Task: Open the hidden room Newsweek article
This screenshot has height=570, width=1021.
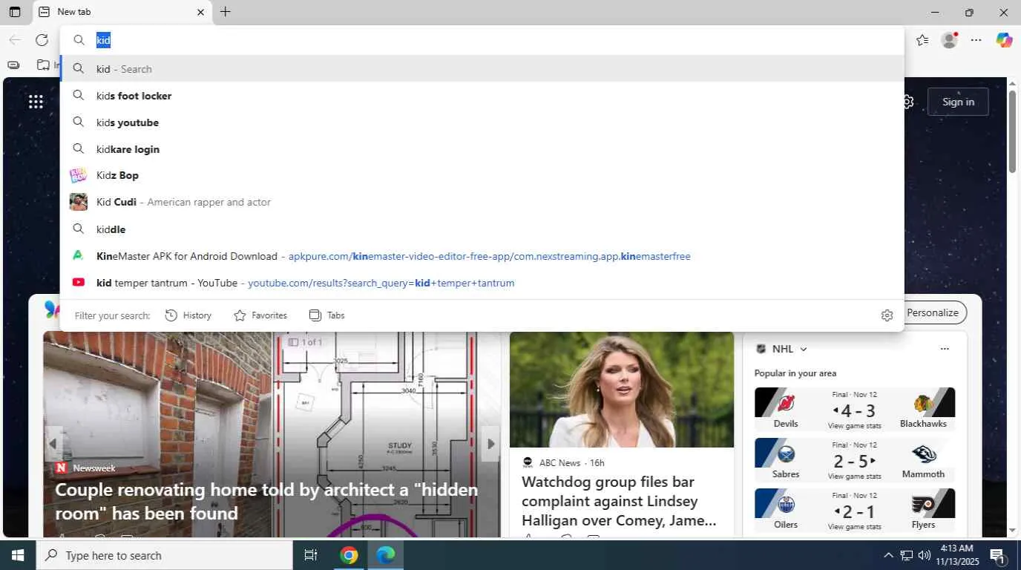Action: pyautogui.click(x=267, y=502)
